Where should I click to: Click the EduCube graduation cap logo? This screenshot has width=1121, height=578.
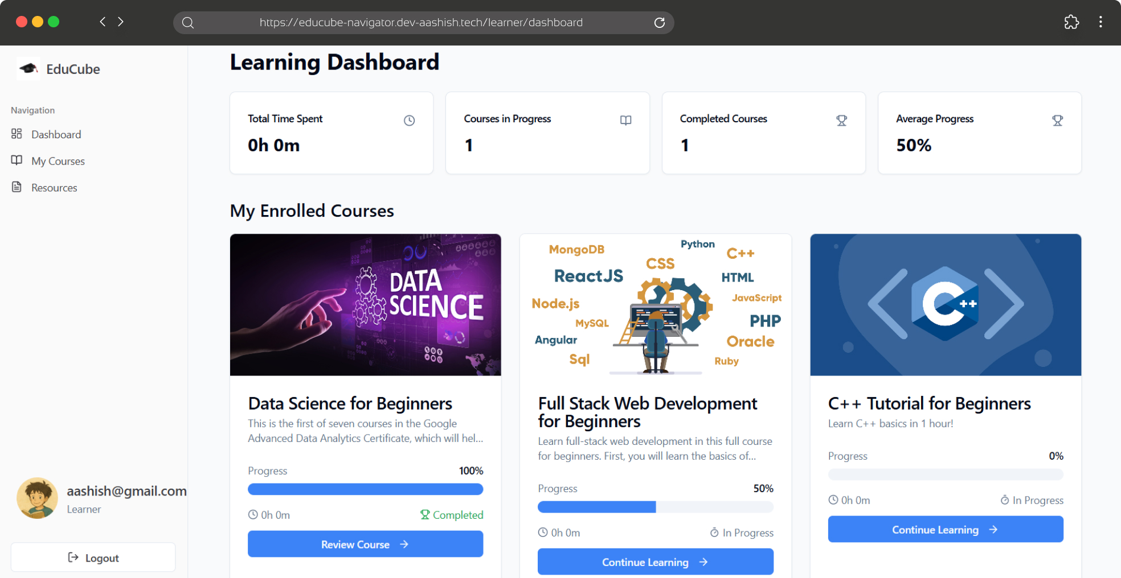coord(28,69)
